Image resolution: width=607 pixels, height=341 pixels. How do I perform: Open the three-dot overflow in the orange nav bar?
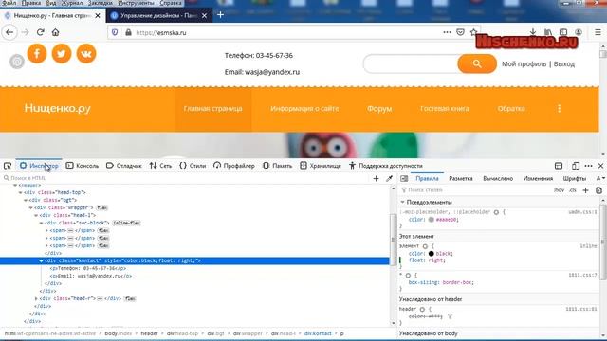[x=559, y=109]
